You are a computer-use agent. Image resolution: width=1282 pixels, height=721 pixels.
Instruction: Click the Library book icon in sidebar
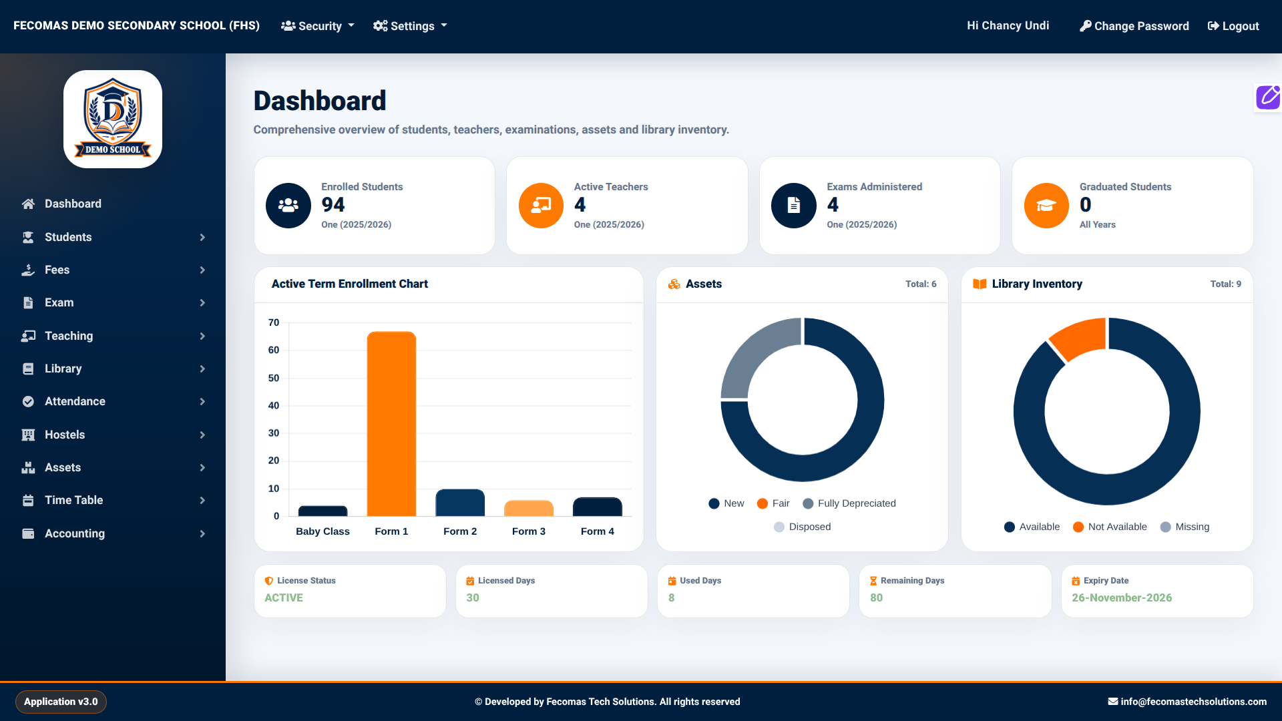click(x=28, y=369)
